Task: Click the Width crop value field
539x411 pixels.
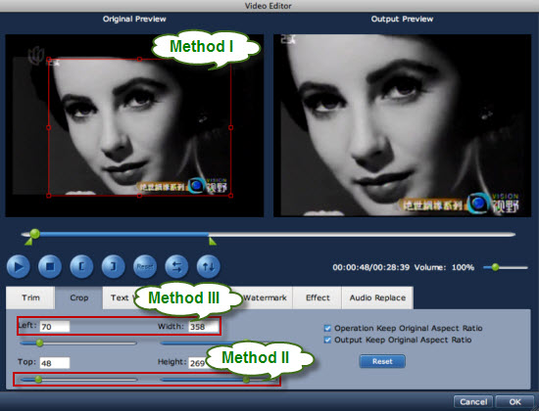Action: [x=203, y=327]
